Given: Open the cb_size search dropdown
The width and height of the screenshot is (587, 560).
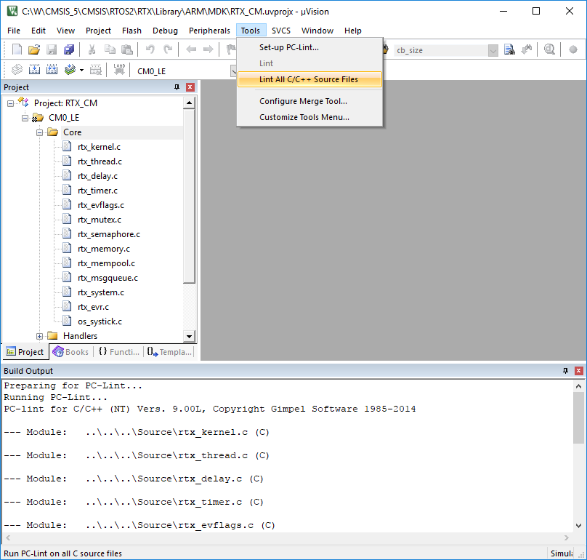Looking at the screenshot, I should point(493,50).
